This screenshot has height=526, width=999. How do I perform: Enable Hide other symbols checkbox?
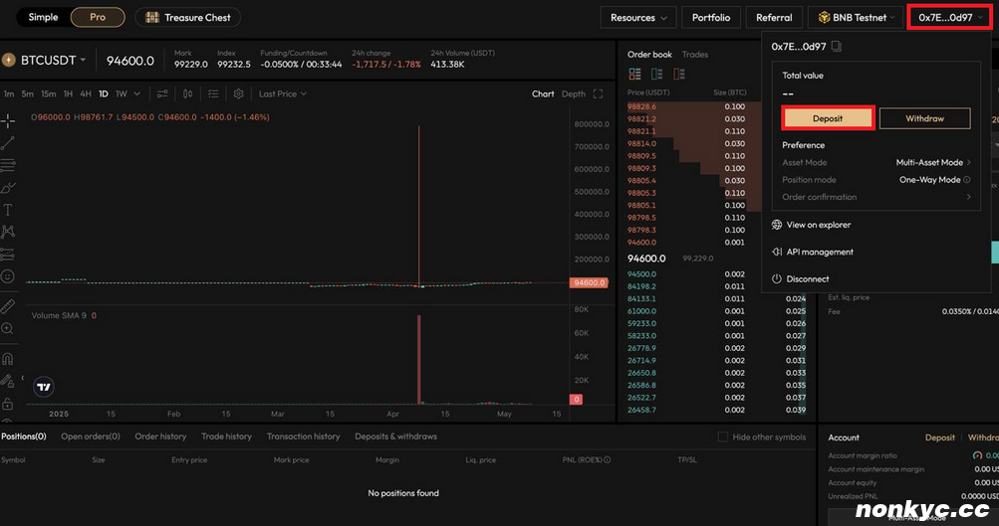[x=723, y=437]
